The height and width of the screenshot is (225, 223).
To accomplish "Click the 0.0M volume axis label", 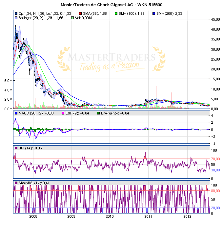I will [8, 109].
